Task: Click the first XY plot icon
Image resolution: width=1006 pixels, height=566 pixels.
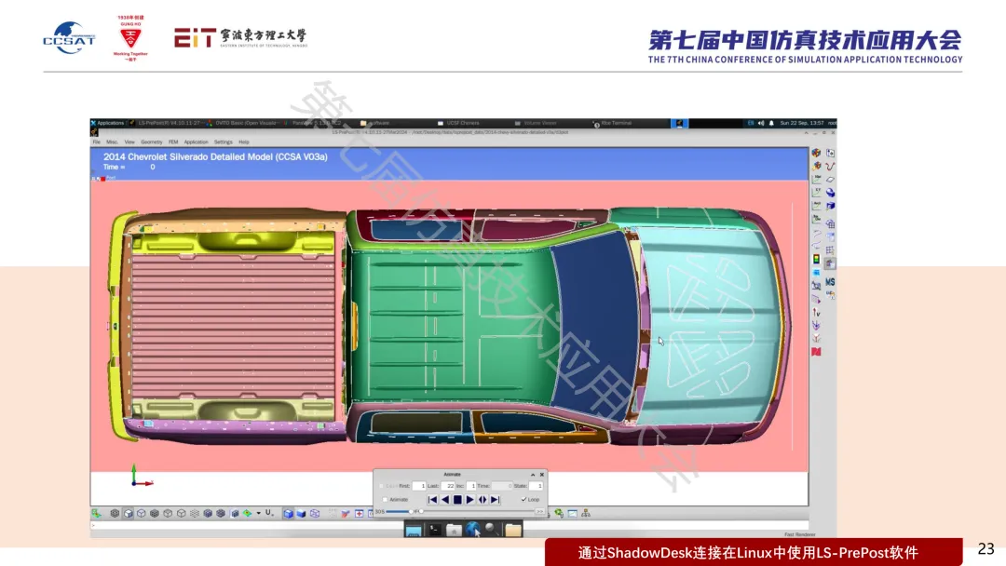Action: pyautogui.click(x=817, y=180)
